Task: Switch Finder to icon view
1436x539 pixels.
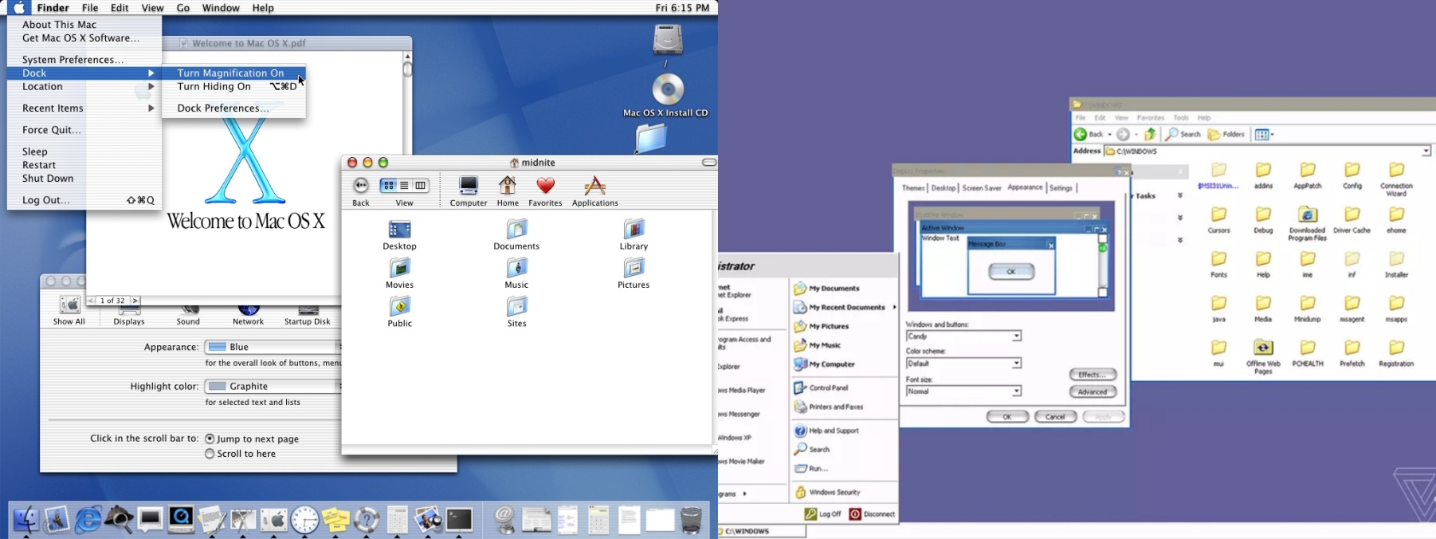Action: pos(388,186)
